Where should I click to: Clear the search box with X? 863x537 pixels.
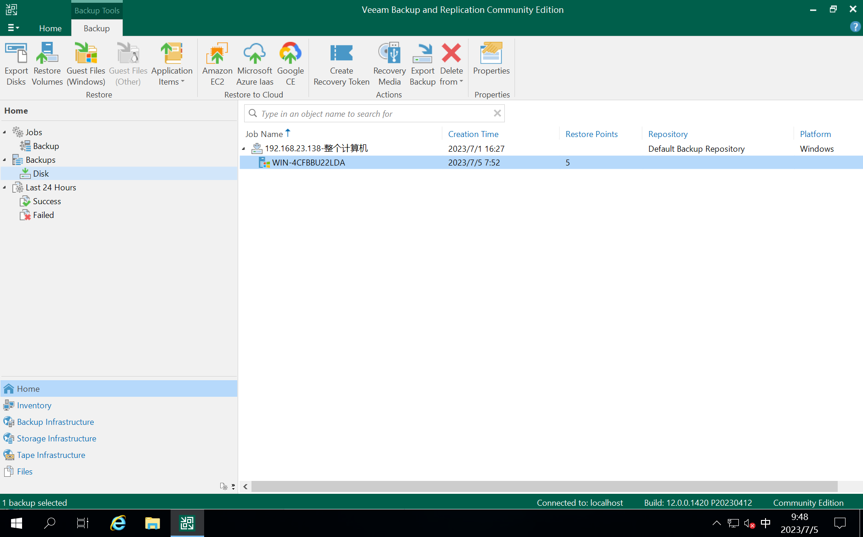point(497,113)
